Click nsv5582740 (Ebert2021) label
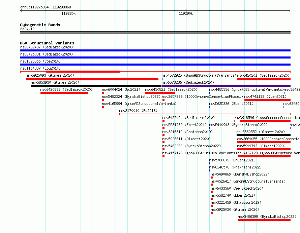 click(x=233, y=195)
